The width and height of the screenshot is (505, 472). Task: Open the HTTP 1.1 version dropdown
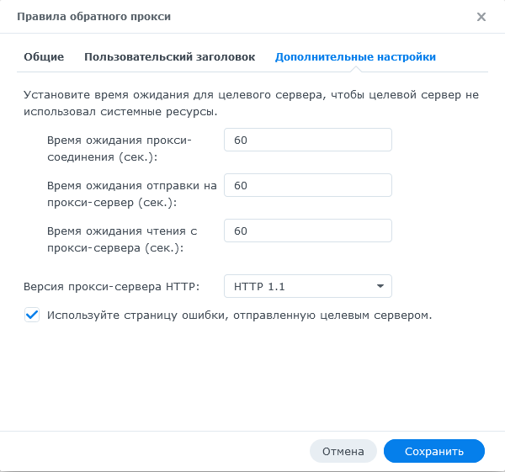tap(308, 286)
